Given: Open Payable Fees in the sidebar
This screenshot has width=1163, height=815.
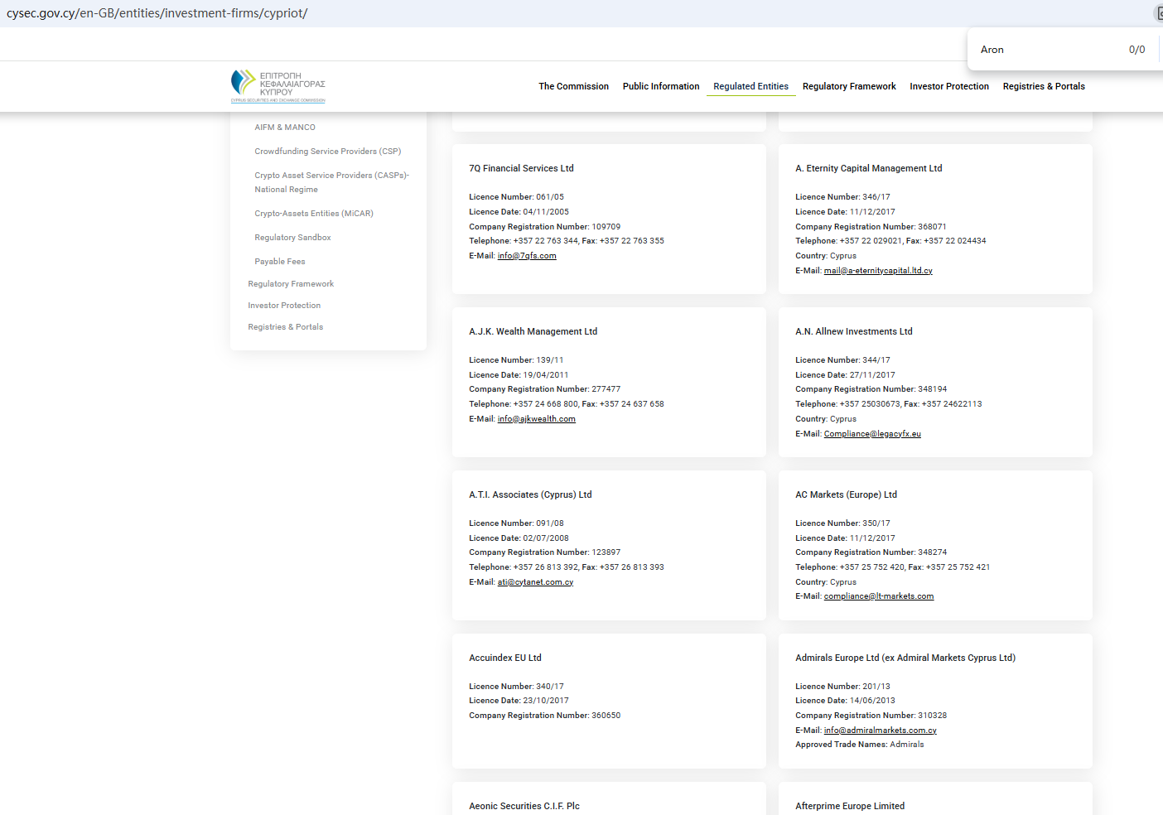Looking at the screenshot, I should [279, 262].
